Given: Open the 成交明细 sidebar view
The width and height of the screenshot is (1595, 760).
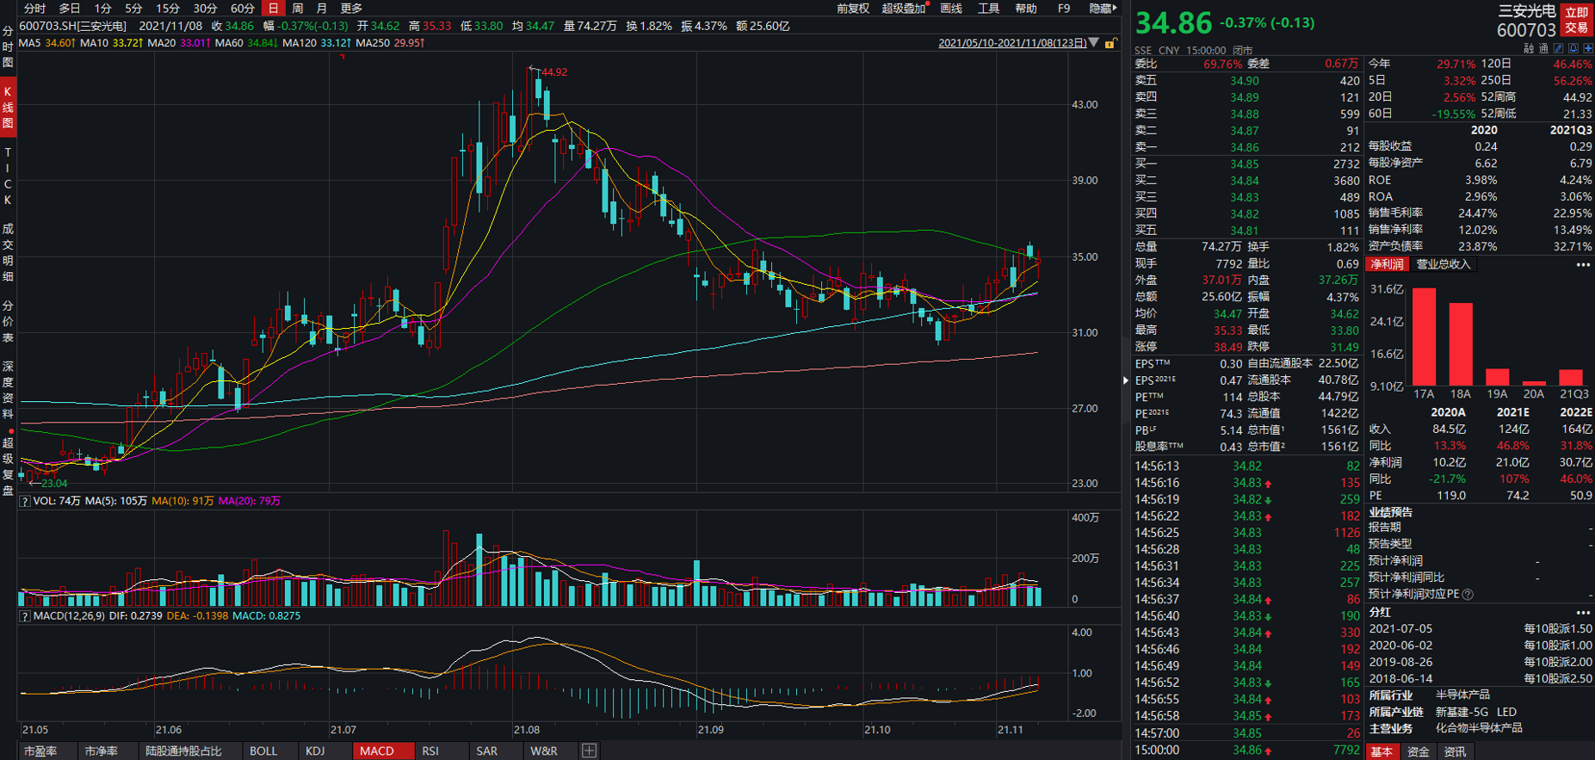Looking at the screenshot, I should [x=8, y=252].
